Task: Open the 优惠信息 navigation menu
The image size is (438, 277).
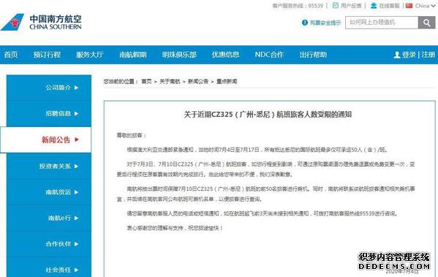Action: click(x=225, y=55)
